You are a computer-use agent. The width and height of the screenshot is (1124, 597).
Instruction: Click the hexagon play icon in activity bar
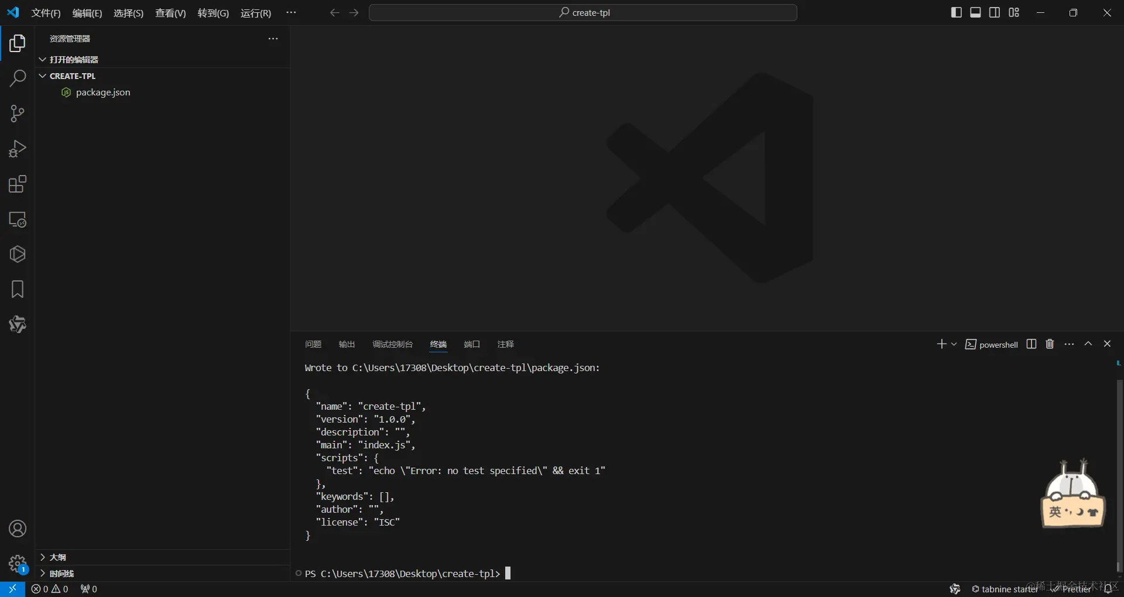(x=18, y=254)
